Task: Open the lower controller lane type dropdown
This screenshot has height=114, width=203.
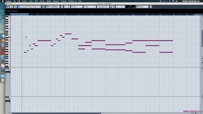Action: [x=8, y=97]
